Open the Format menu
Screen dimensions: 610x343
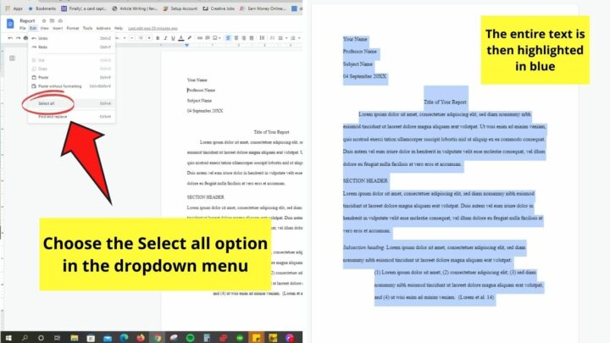(73, 29)
